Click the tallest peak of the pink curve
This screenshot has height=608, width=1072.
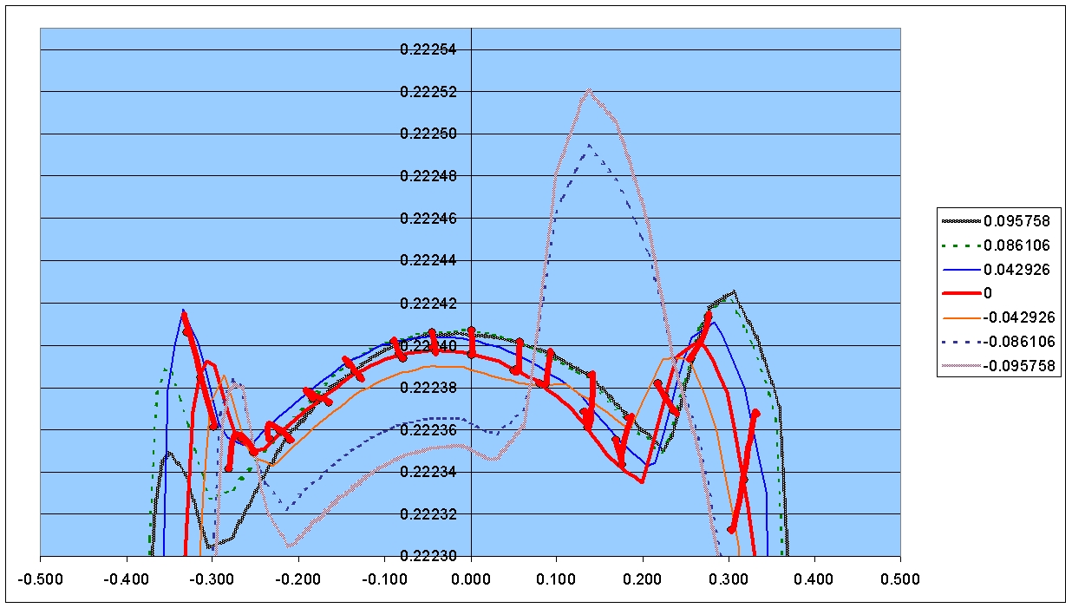coord(590,89)
